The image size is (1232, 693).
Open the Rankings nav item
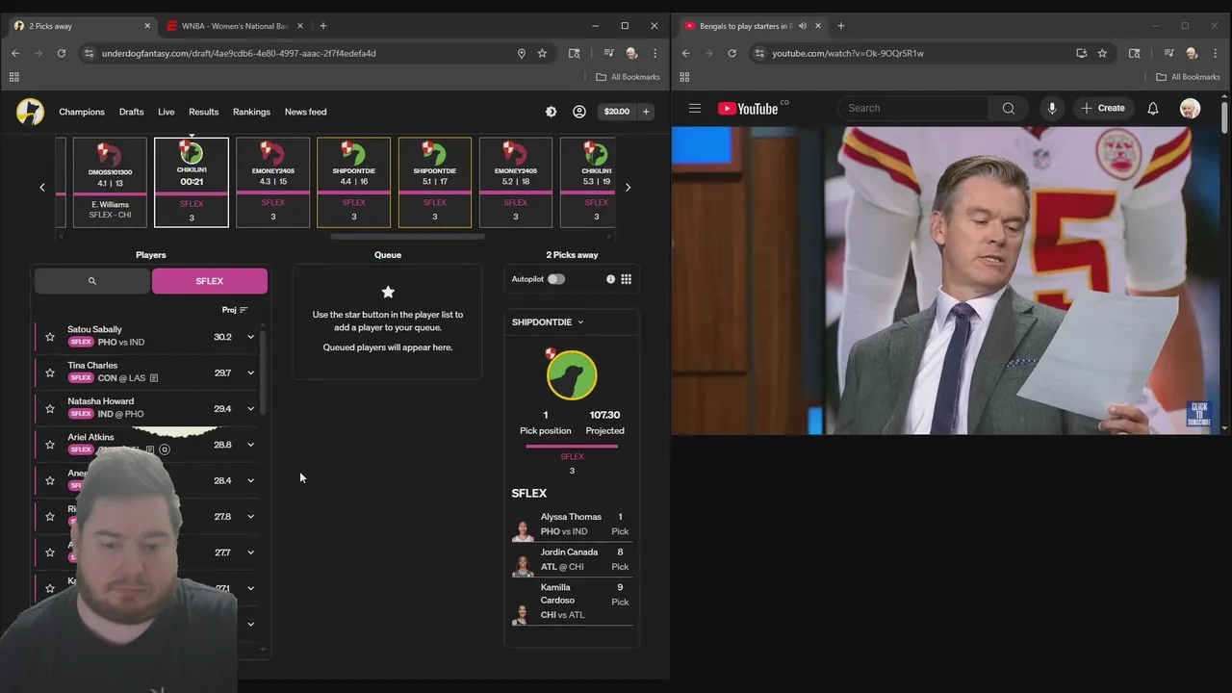pyautogui.click(x=251, y=112)
